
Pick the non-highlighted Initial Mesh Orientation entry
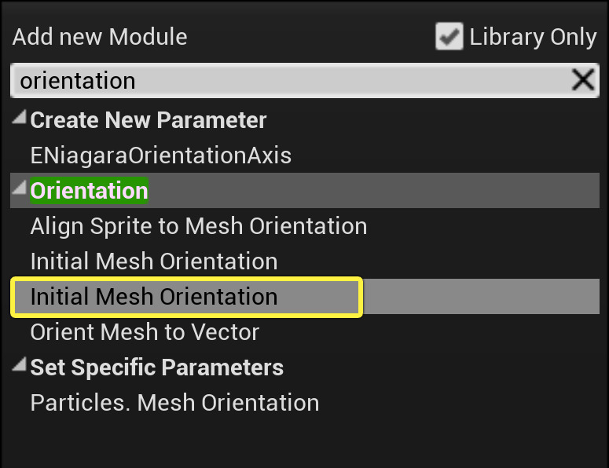point(153,261)
